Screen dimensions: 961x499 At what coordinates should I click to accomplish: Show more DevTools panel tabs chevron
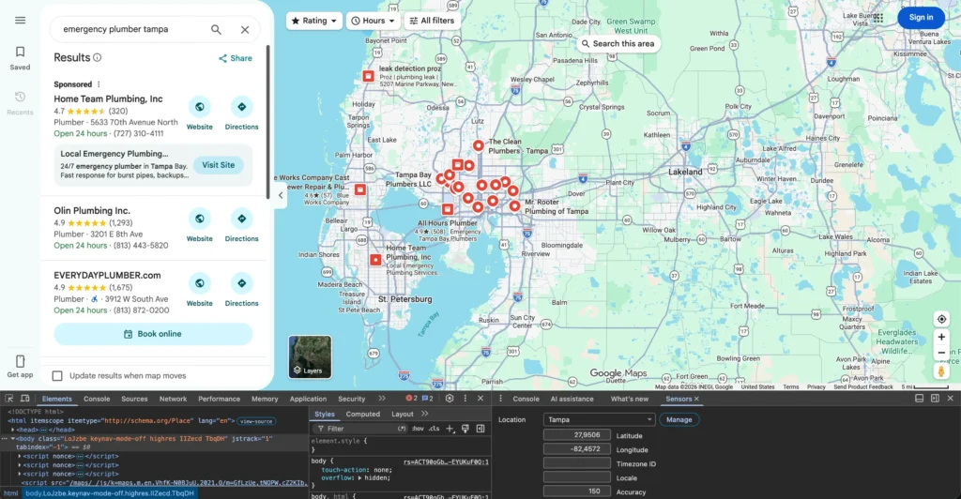pos(382,399)
